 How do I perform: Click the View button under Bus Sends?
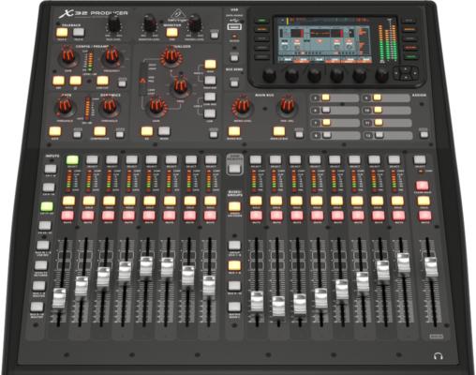pos(234,83)
